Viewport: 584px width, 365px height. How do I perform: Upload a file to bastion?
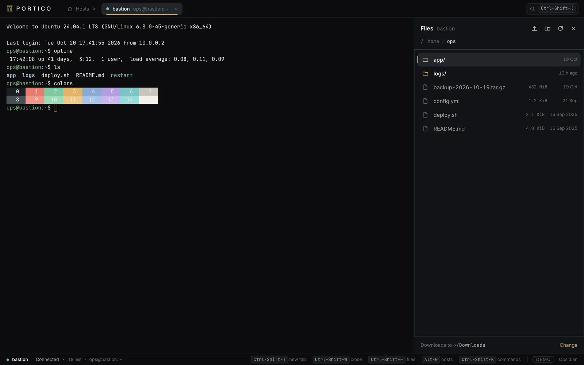534,28
